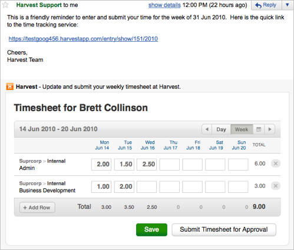Select Admin Mon Jun 14 field showing 2.00
Screen dimensions: 294x250
coord(101,164)
